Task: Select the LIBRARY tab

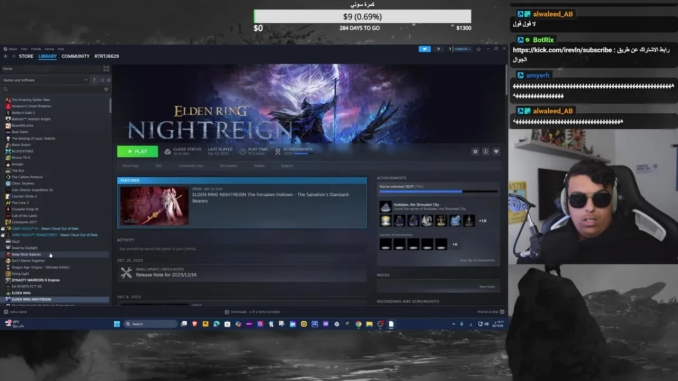Action: [x=47, y=56]
